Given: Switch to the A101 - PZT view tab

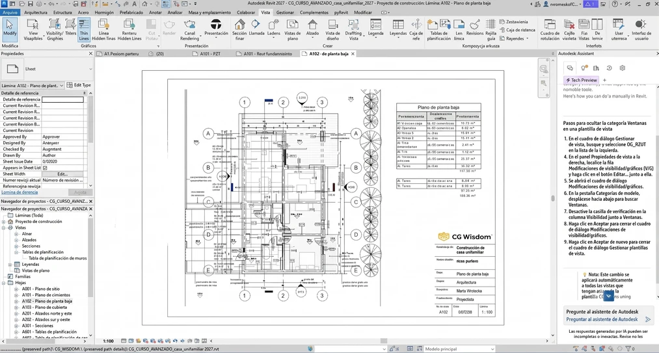Looking at the screenshot, I should pos(209,54).
